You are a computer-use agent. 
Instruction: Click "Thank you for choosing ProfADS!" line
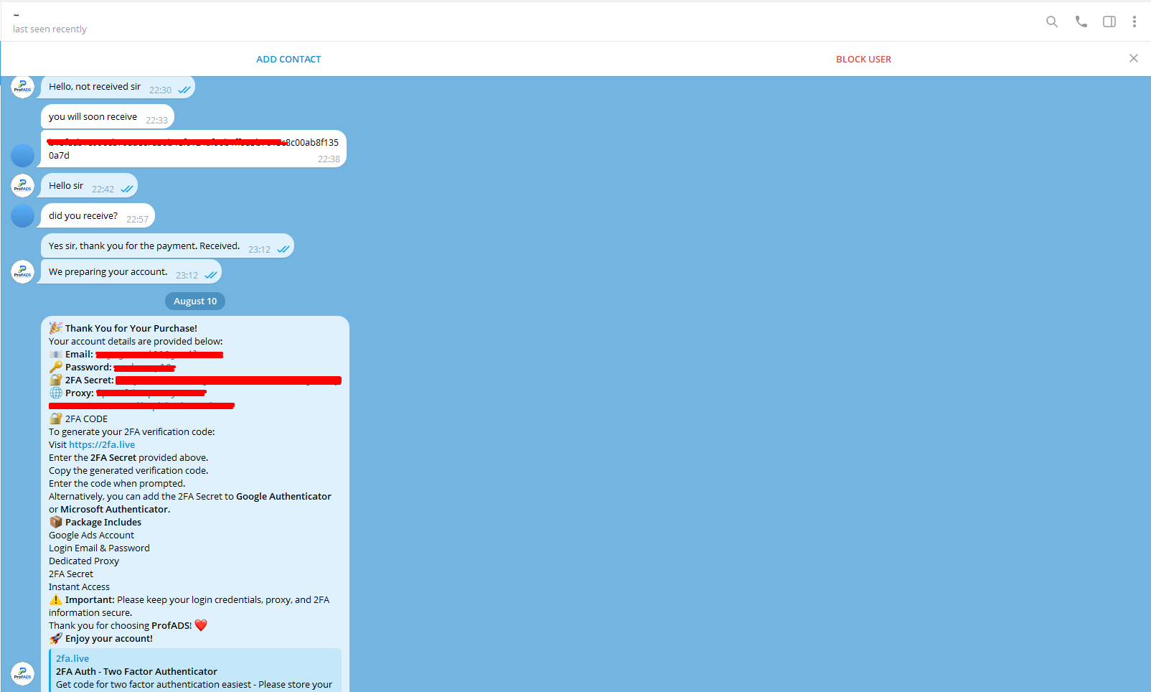[x=121, y=626]
